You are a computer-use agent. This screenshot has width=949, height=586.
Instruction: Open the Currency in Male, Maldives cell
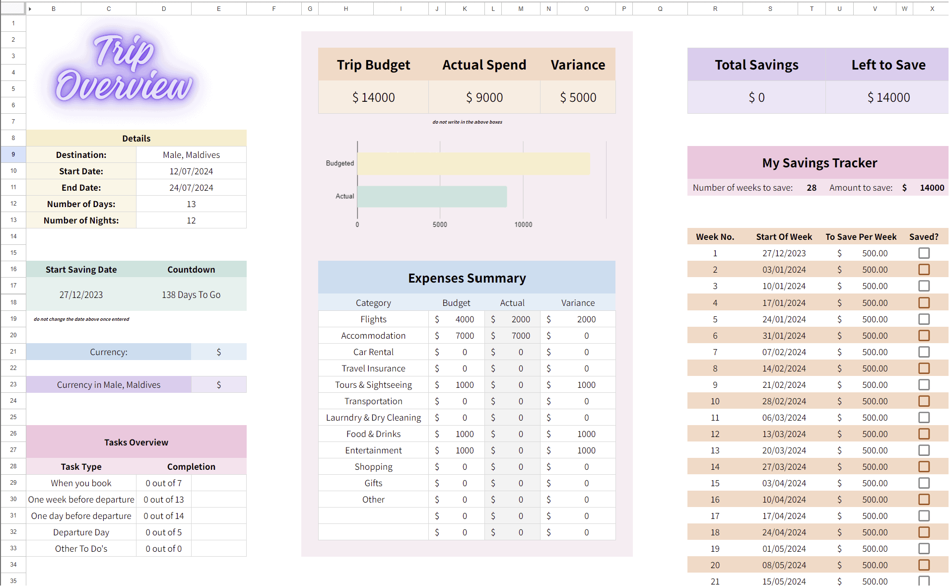tap(218, 384)
